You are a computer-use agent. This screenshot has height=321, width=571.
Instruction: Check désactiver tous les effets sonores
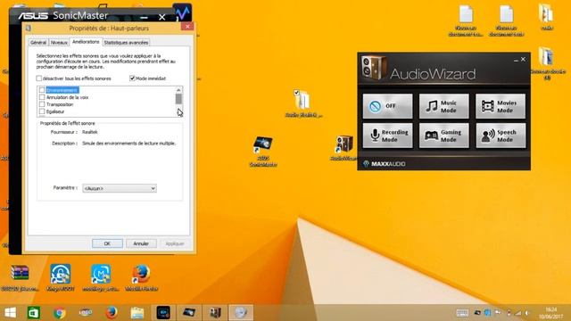click(x=39, y=78)
